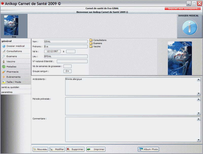Click the large blue info icon
Screen dimensions: 203x154
click(x=190, y=27)
